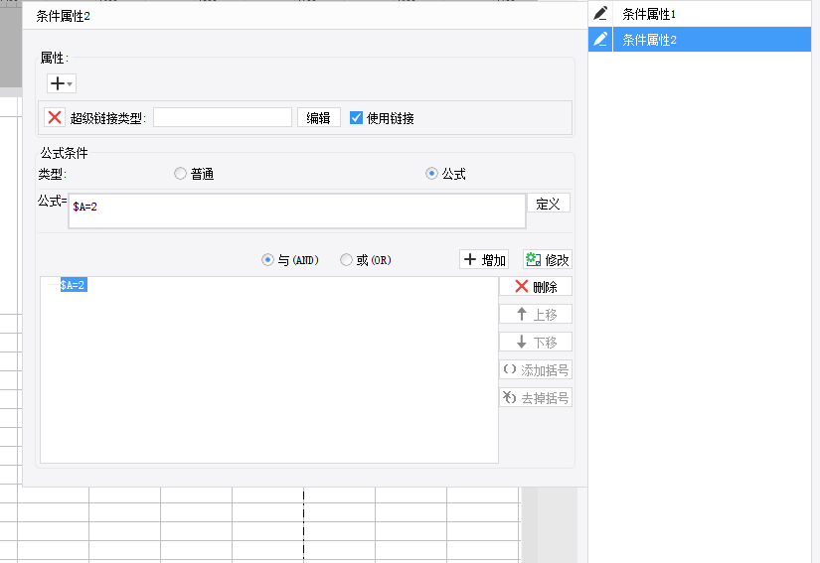
Task: Uncheck the 使用链接 checkbox
Action: (x=357, y=117)
